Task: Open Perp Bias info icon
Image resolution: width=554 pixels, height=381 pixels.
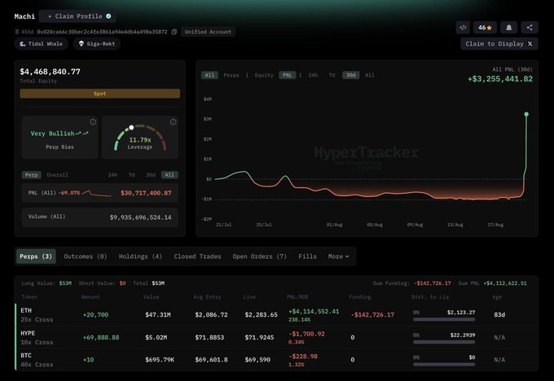Action: [93, 122]
